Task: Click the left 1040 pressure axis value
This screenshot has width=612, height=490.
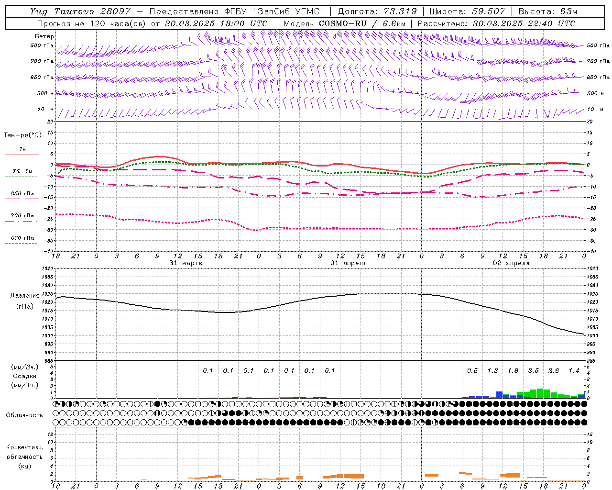Action: click(x=47, y=269)
